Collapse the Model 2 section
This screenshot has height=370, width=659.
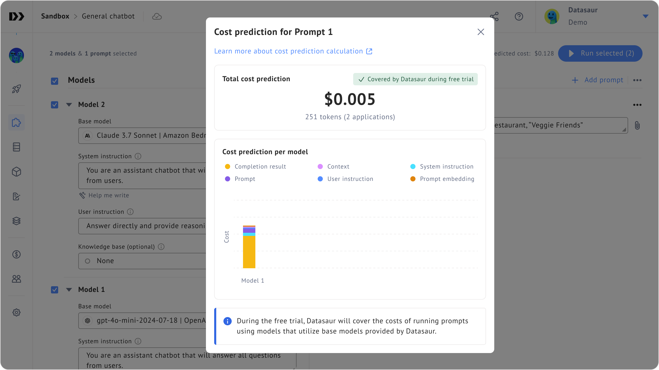click(69, 105)
